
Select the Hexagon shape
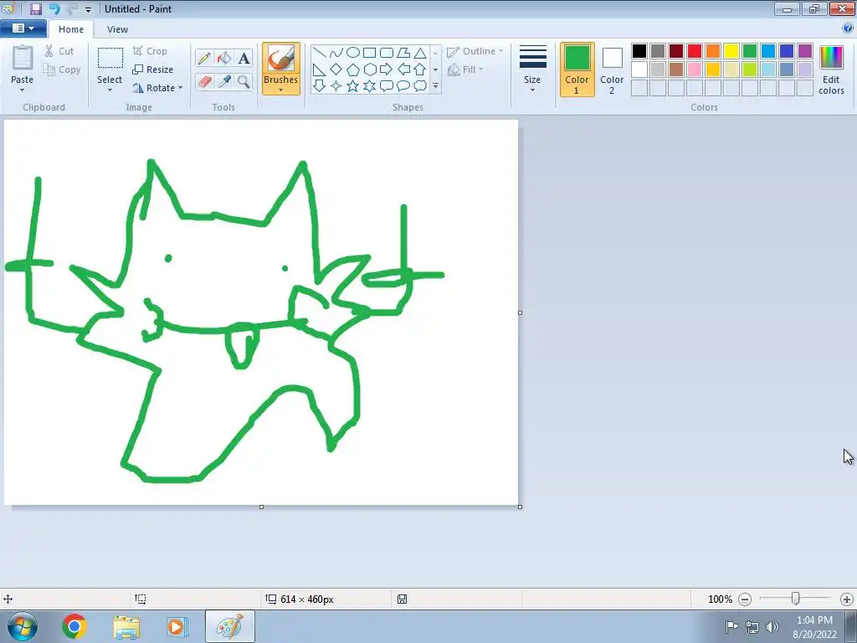(369, 69)
